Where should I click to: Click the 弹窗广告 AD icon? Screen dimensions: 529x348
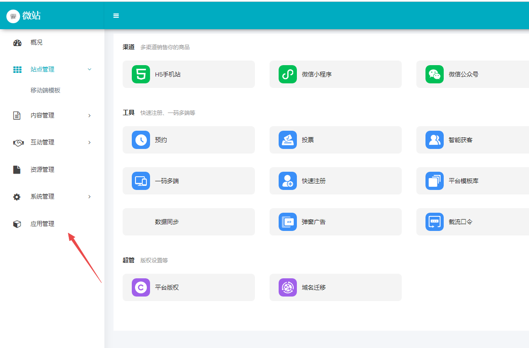tap(287, 222)
